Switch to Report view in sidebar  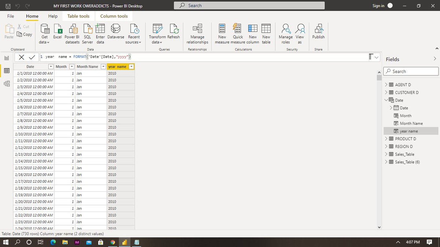(7, 58)
